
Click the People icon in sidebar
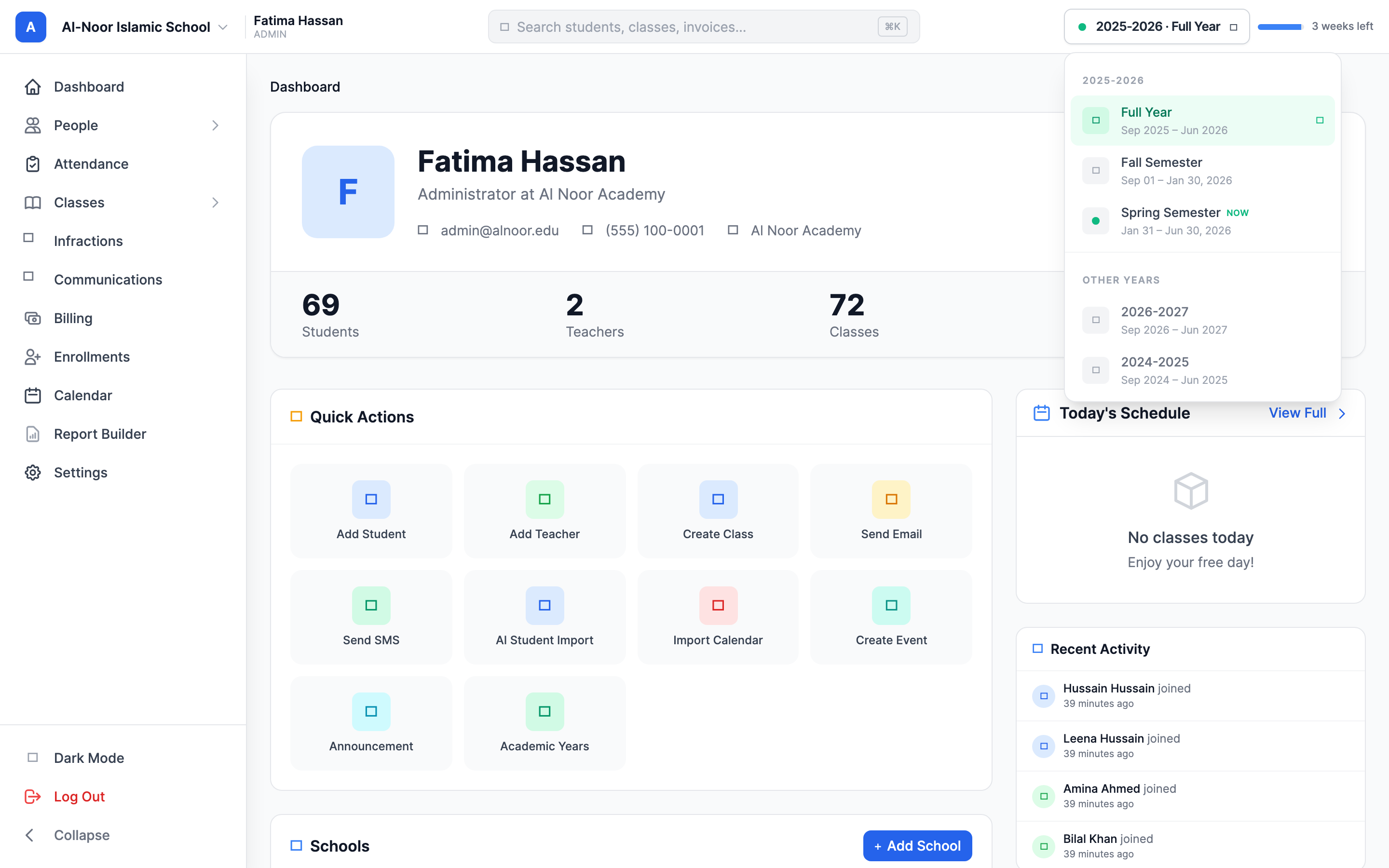click(x=33, y=125)
